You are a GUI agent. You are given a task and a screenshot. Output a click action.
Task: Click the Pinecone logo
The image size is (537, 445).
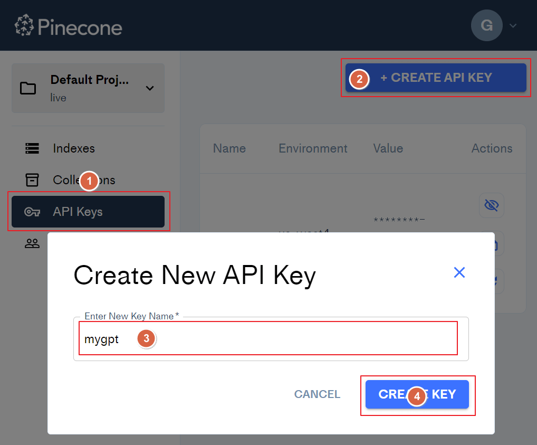(x=69, y=25)
